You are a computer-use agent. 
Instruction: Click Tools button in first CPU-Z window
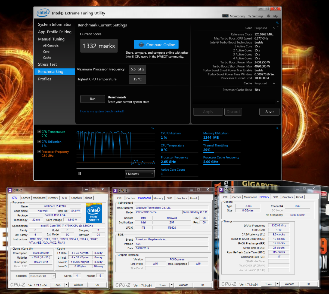pyautogui.click(x=57, y=285)
